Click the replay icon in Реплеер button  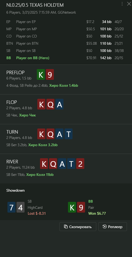click(104, 227)
